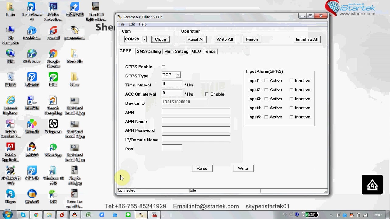Open the Lucia user folder icon

point(10,9)
